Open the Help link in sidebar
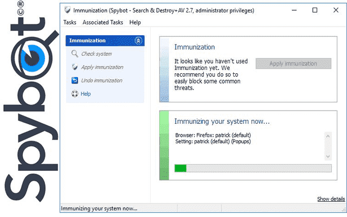 [86, 94]
